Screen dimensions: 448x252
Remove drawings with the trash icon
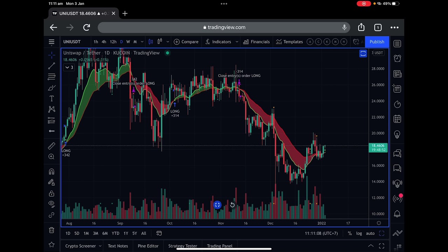coord(51,230)
